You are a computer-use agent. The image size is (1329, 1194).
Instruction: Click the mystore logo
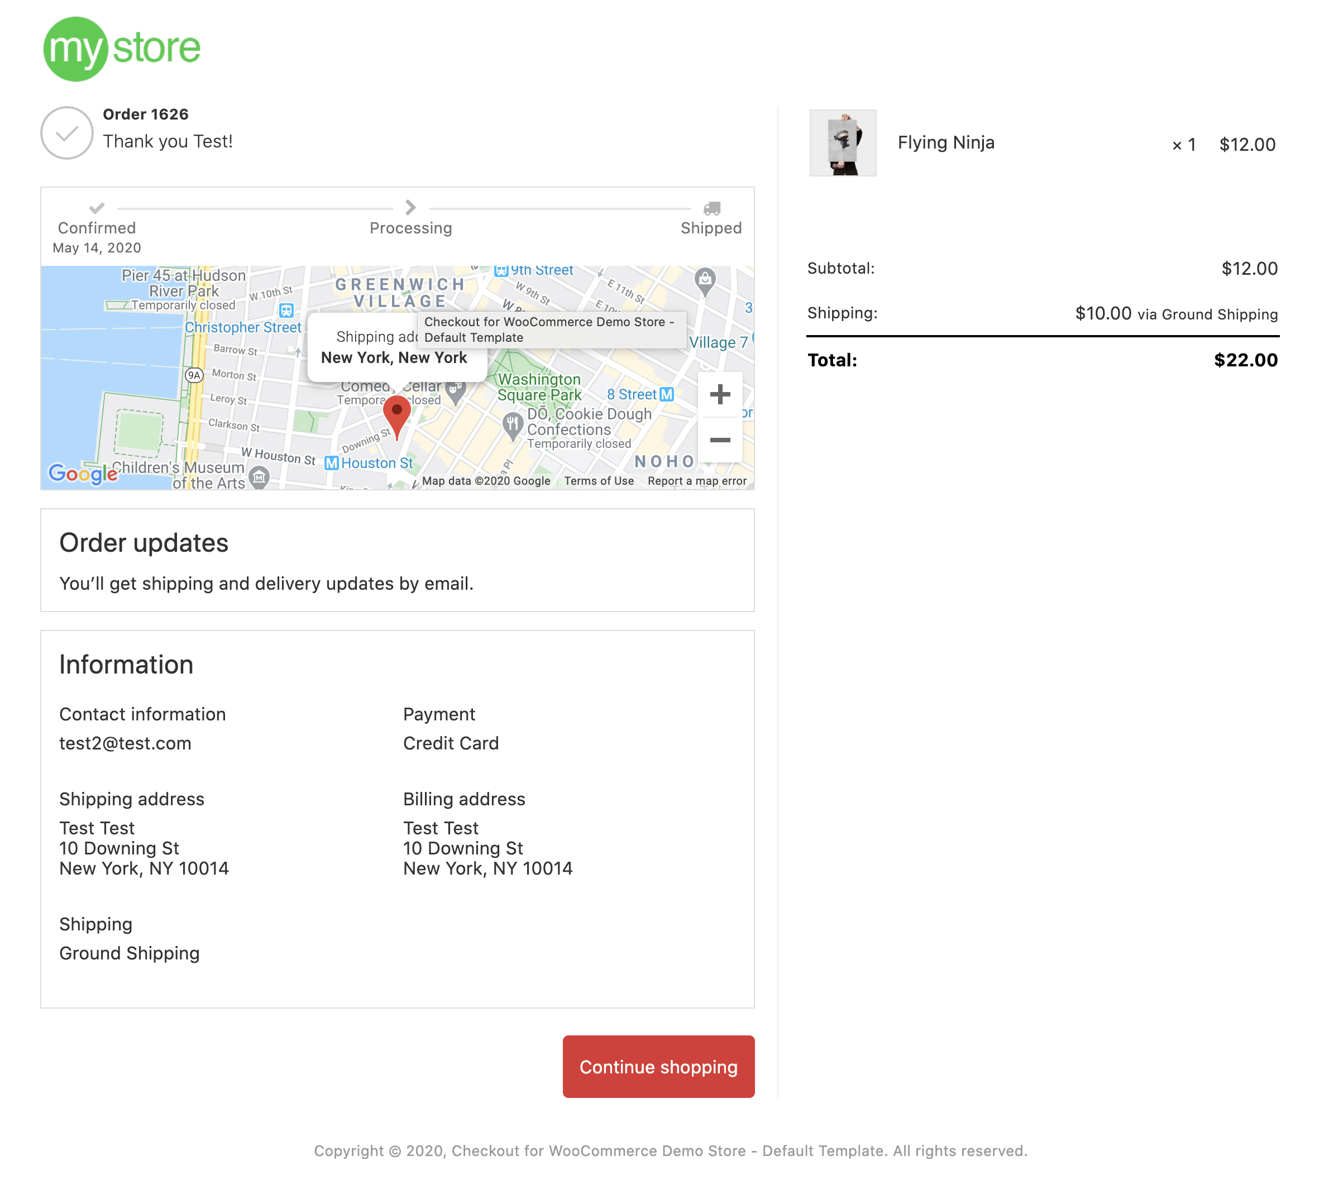coord(121,49)
